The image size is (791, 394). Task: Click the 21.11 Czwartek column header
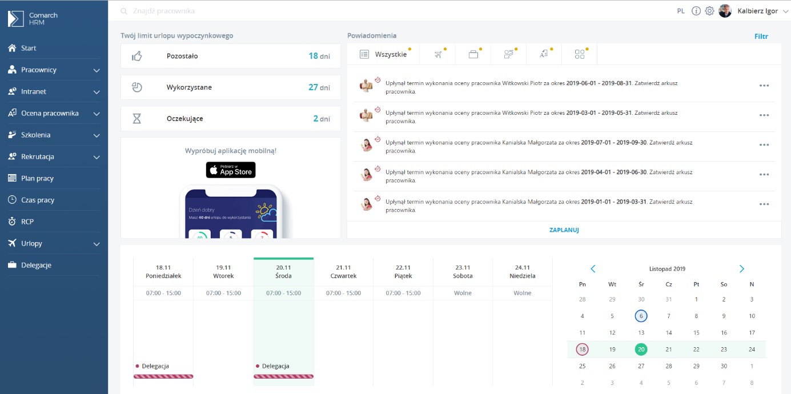point(343,272)
